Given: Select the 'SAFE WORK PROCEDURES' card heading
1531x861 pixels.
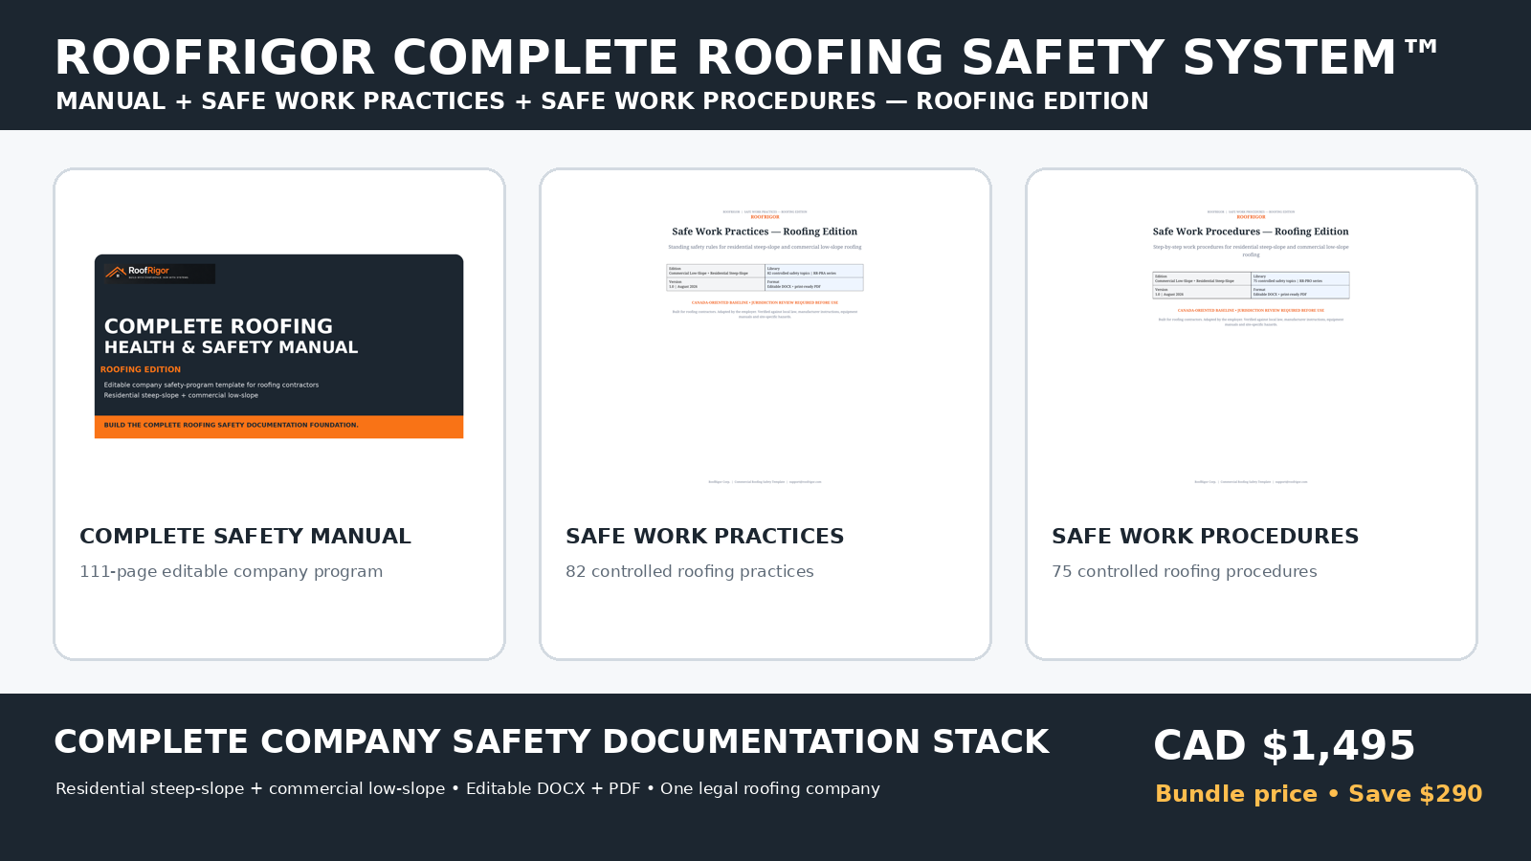Looking at the screenshot, I should tap(1205, 537).
